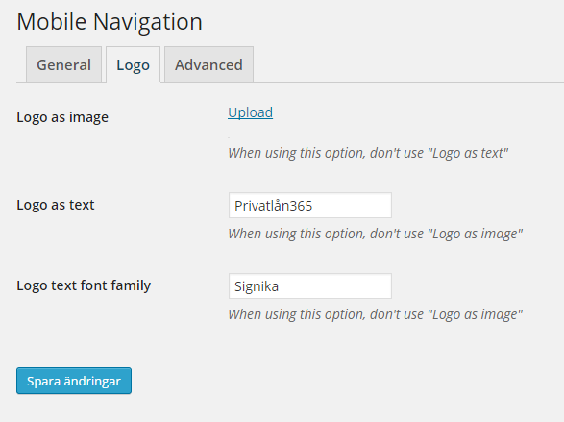This screenshot has height=422, width=564.
Task: Click the Spara ändringar button
Action: coord(74,381)
